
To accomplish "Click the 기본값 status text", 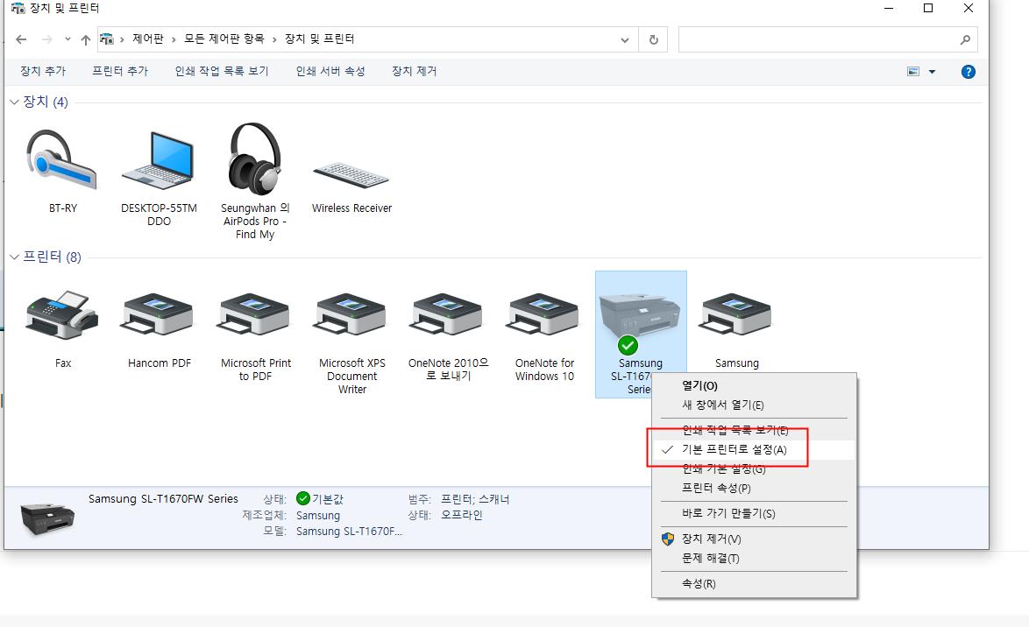I will tap(328, 499).
